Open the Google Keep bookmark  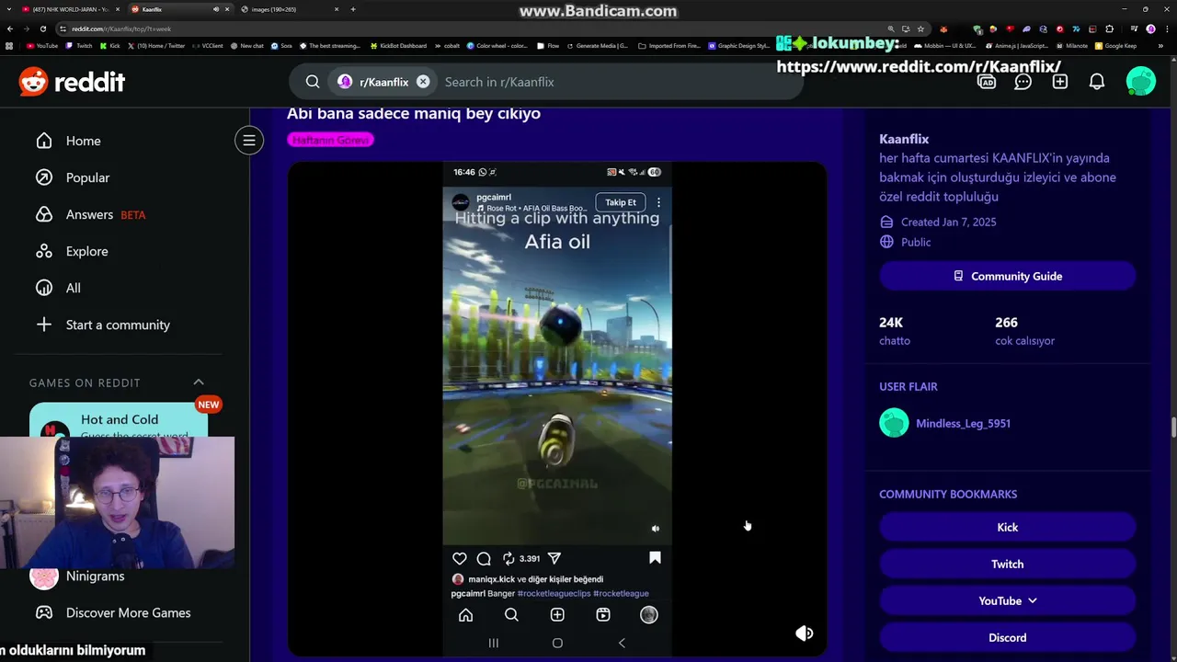pos(1115,45)
